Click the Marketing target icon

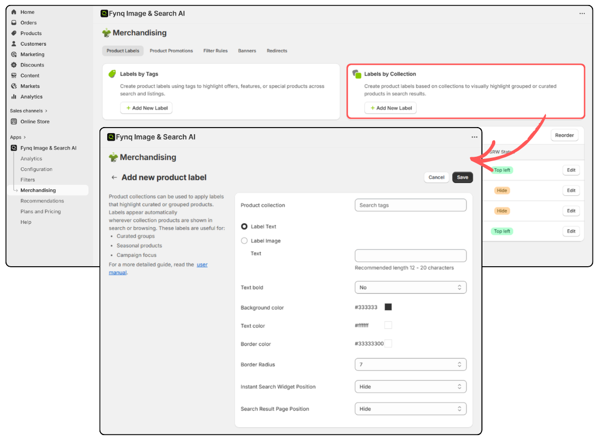14,54
